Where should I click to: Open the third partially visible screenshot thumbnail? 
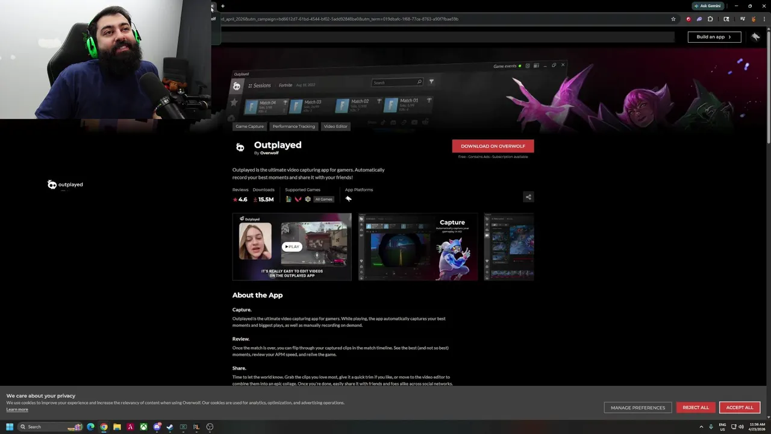pyautogui.click(x=509, y=247)
